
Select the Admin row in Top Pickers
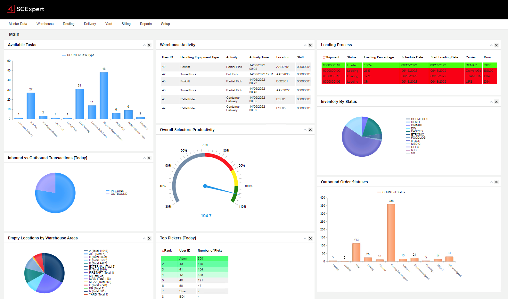pos(194,259)
